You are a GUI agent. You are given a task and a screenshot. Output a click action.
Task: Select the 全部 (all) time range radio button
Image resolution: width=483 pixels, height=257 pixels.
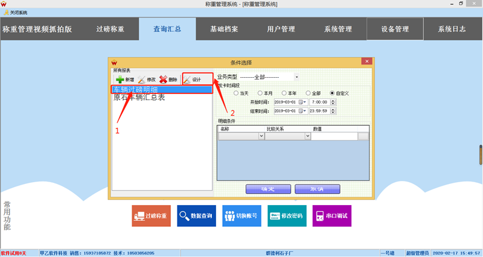[309, 93]
